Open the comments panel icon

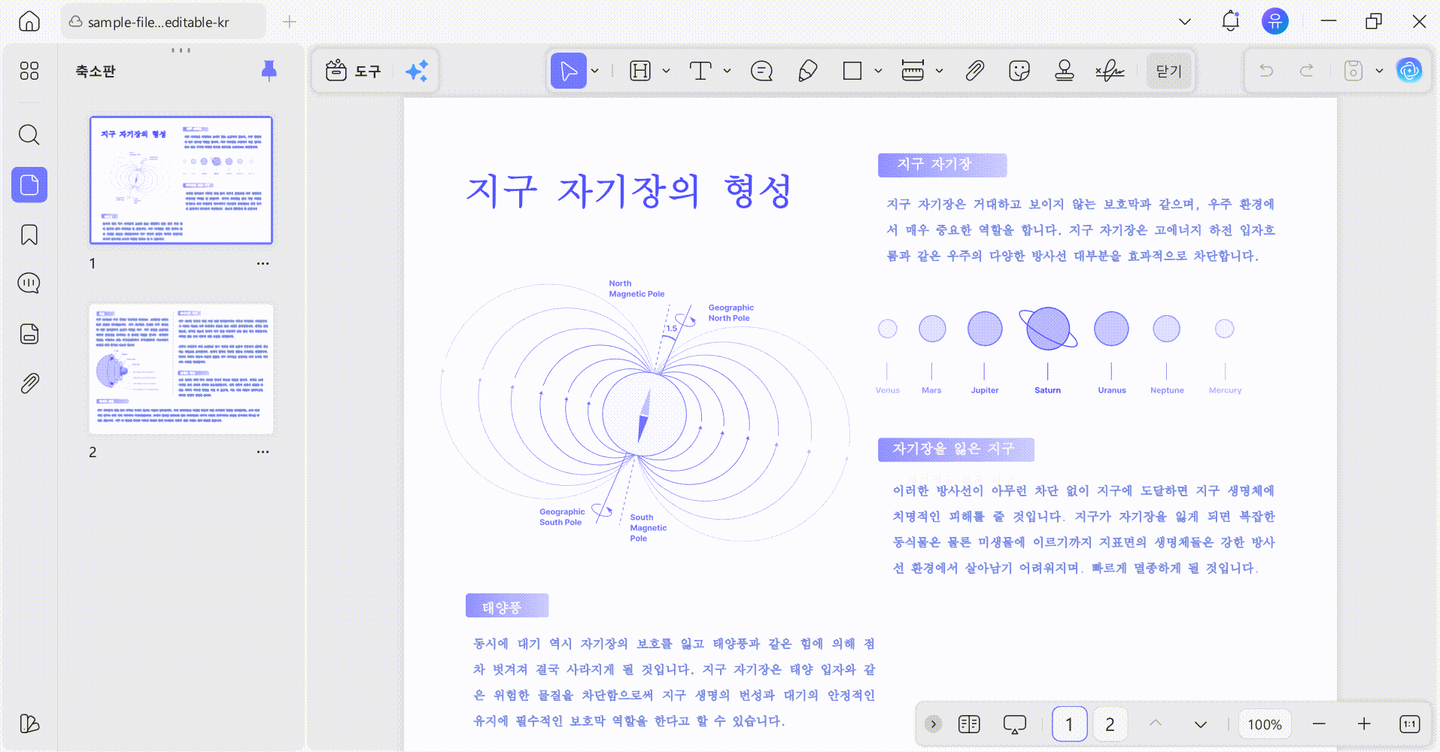point(29,284)
